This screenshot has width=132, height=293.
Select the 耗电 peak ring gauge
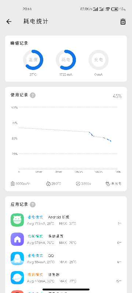tap(66, 60)
